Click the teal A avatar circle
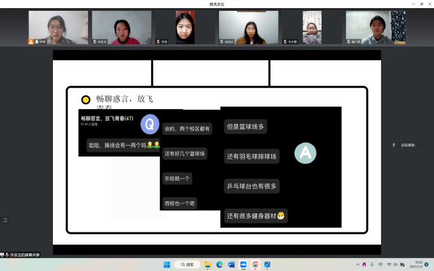Viewport: 434px width, 271px height. point(305,153)
